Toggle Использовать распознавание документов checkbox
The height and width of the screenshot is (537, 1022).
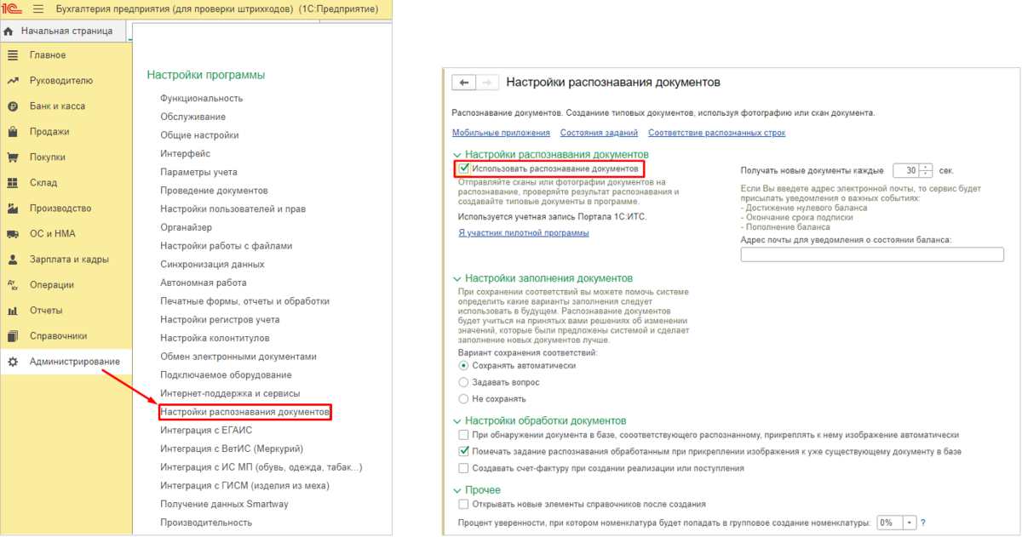coord(464,169)
